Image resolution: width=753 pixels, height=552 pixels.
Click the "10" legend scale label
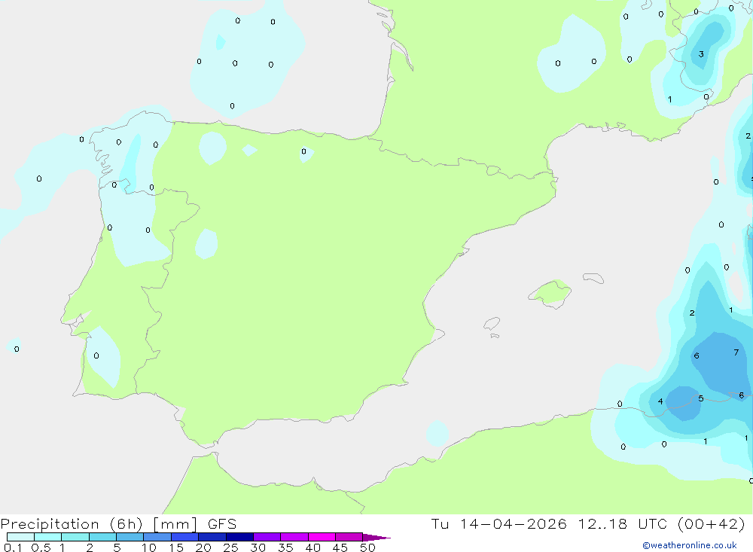tap(149, 547)
